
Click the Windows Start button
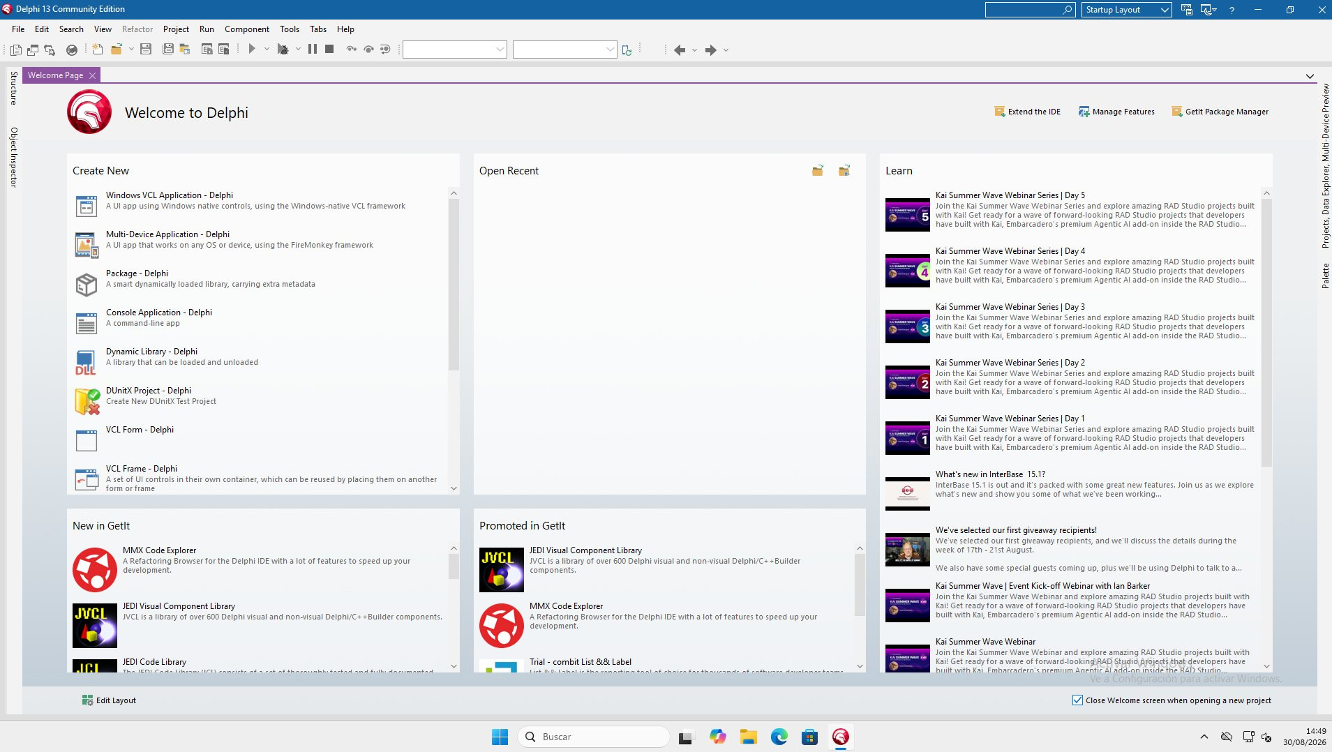500,737
